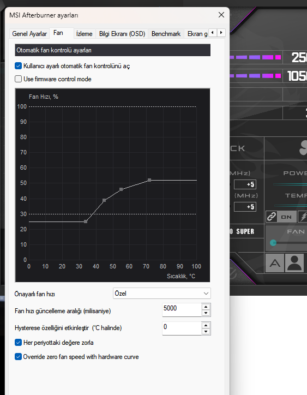This screenshot has height=395, width=307.
Task: Click the link icon in Afterburner main window
Action: [x=271, y=217]
